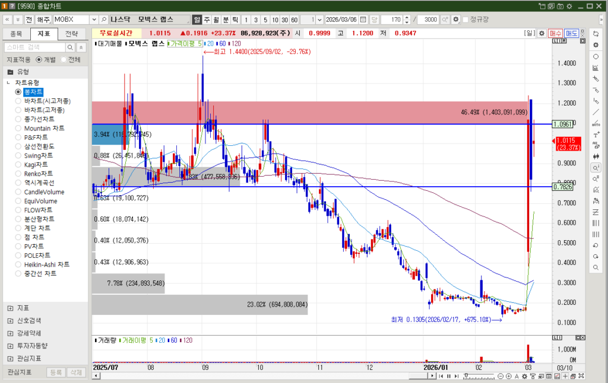Click the text annotation tool (T+)

[596, 135]
